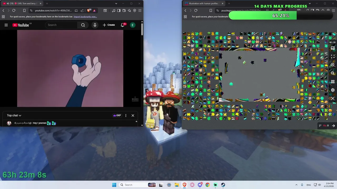Open a new tab in the YouTube window
Image resolution: width=337 pixels, height=189 pixels.
click(47, 3)
